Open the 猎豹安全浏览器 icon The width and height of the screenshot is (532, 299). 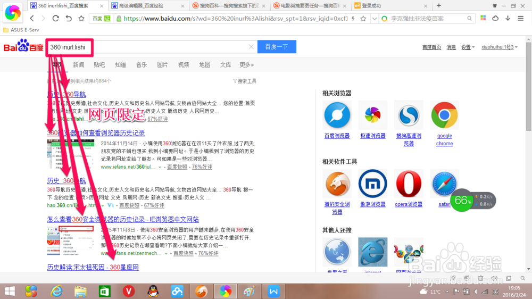pos(337,184)
